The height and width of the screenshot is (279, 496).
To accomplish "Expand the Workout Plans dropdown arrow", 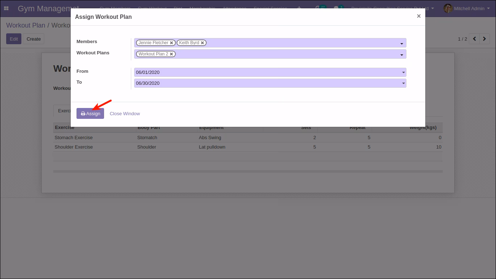I will (x=402, y=55).
